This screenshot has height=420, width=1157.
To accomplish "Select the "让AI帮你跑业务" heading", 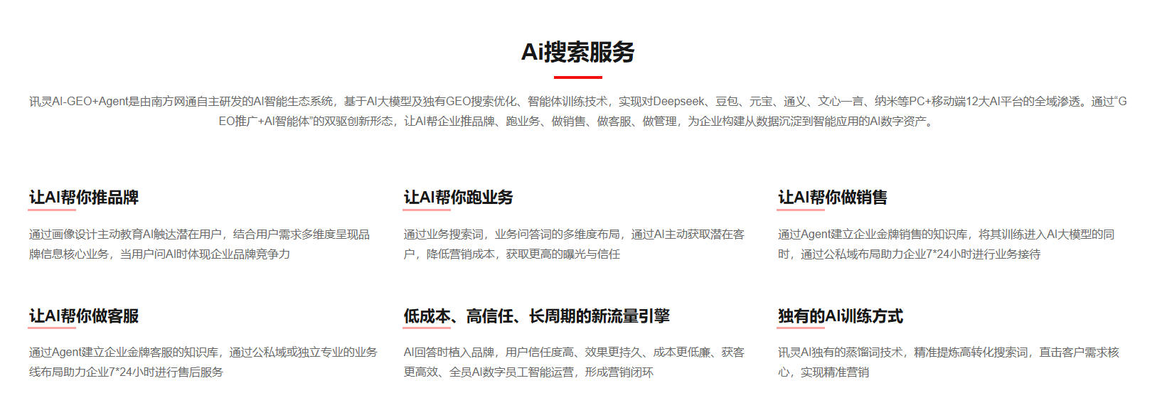I will coord(458,198).
